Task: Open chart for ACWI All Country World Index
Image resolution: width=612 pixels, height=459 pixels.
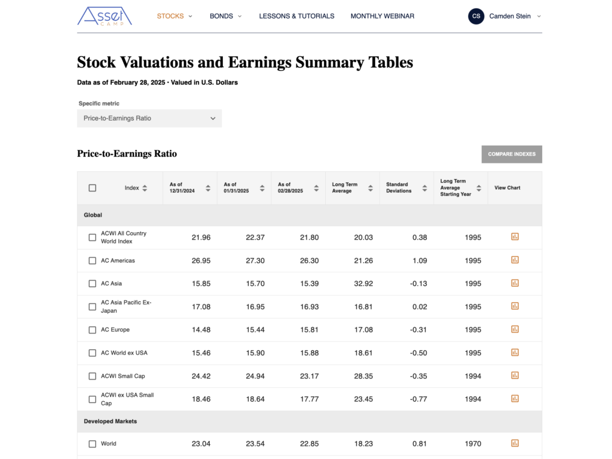Action: click(x=515, y=237)
